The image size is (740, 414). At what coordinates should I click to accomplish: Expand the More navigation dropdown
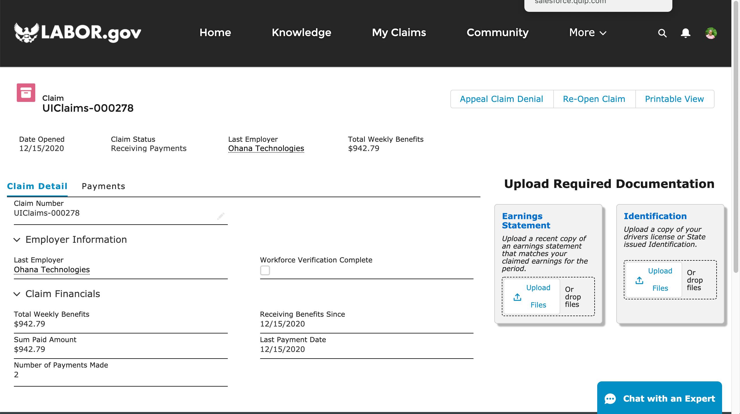[x=587, y=33]
